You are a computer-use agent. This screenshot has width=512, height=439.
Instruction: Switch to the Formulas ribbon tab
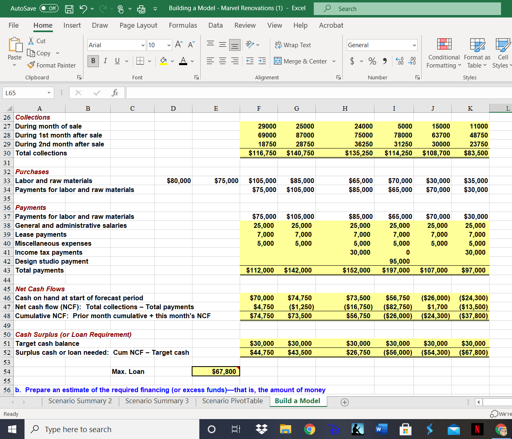(183, 25)
